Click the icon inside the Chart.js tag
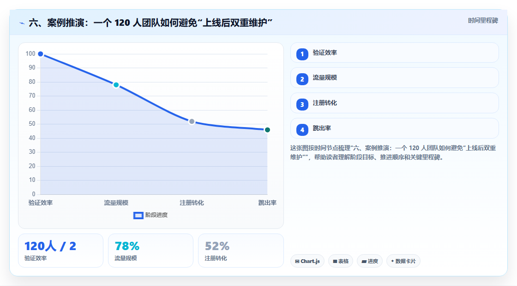This screenshot has height=286, width=517. [x=297, y=261]
